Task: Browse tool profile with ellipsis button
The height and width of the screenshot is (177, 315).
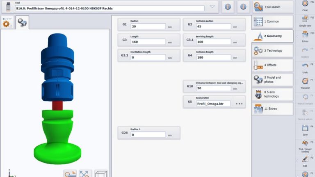Action: (x=240, y=104)
